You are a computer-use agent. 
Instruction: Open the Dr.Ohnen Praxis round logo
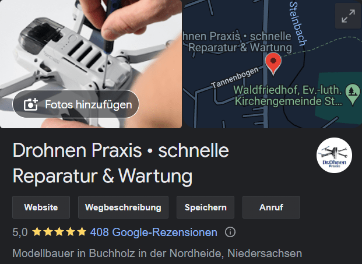click(334, 155)
